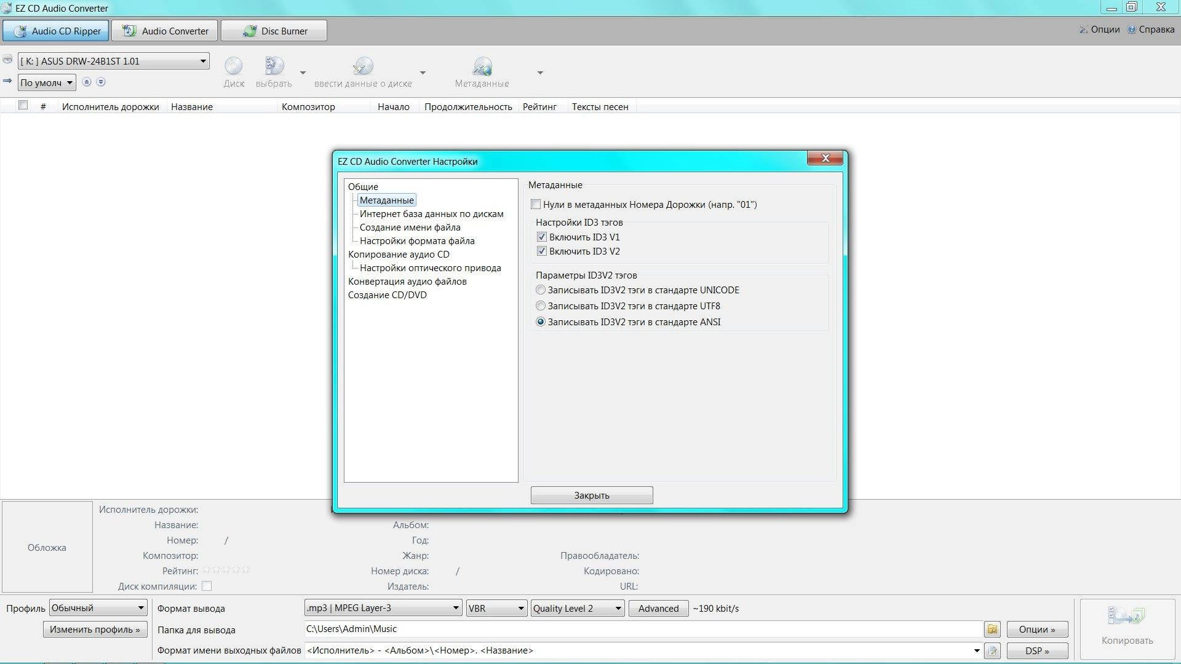Click the 'Метаданные' toolbar icon
Screen dimensions: 1181x664
click(482, 66)
